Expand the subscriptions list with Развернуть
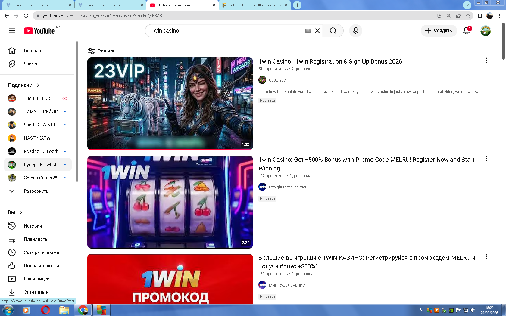Viewport: 506px width, 316px height. coord(36,191)
